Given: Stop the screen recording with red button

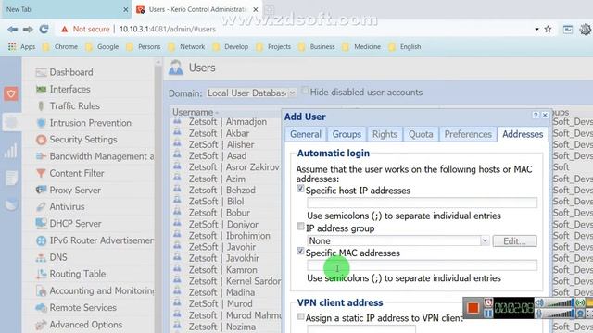Looking at the screenshot, I should pos(473,308).
